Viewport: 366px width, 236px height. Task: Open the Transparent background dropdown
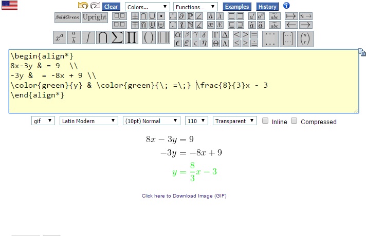[x=234, y=121]
